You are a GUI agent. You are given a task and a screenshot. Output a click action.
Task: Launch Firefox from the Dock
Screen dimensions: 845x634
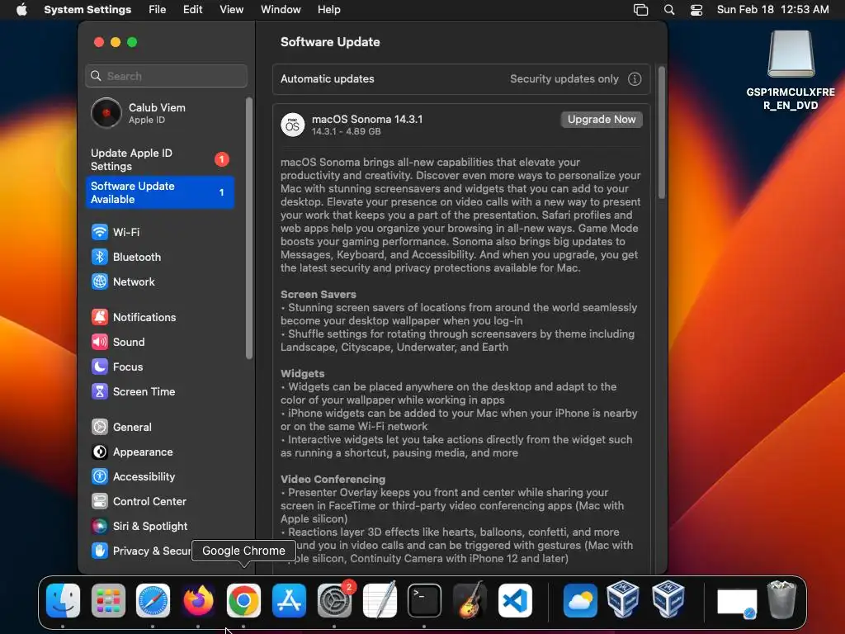198,601
